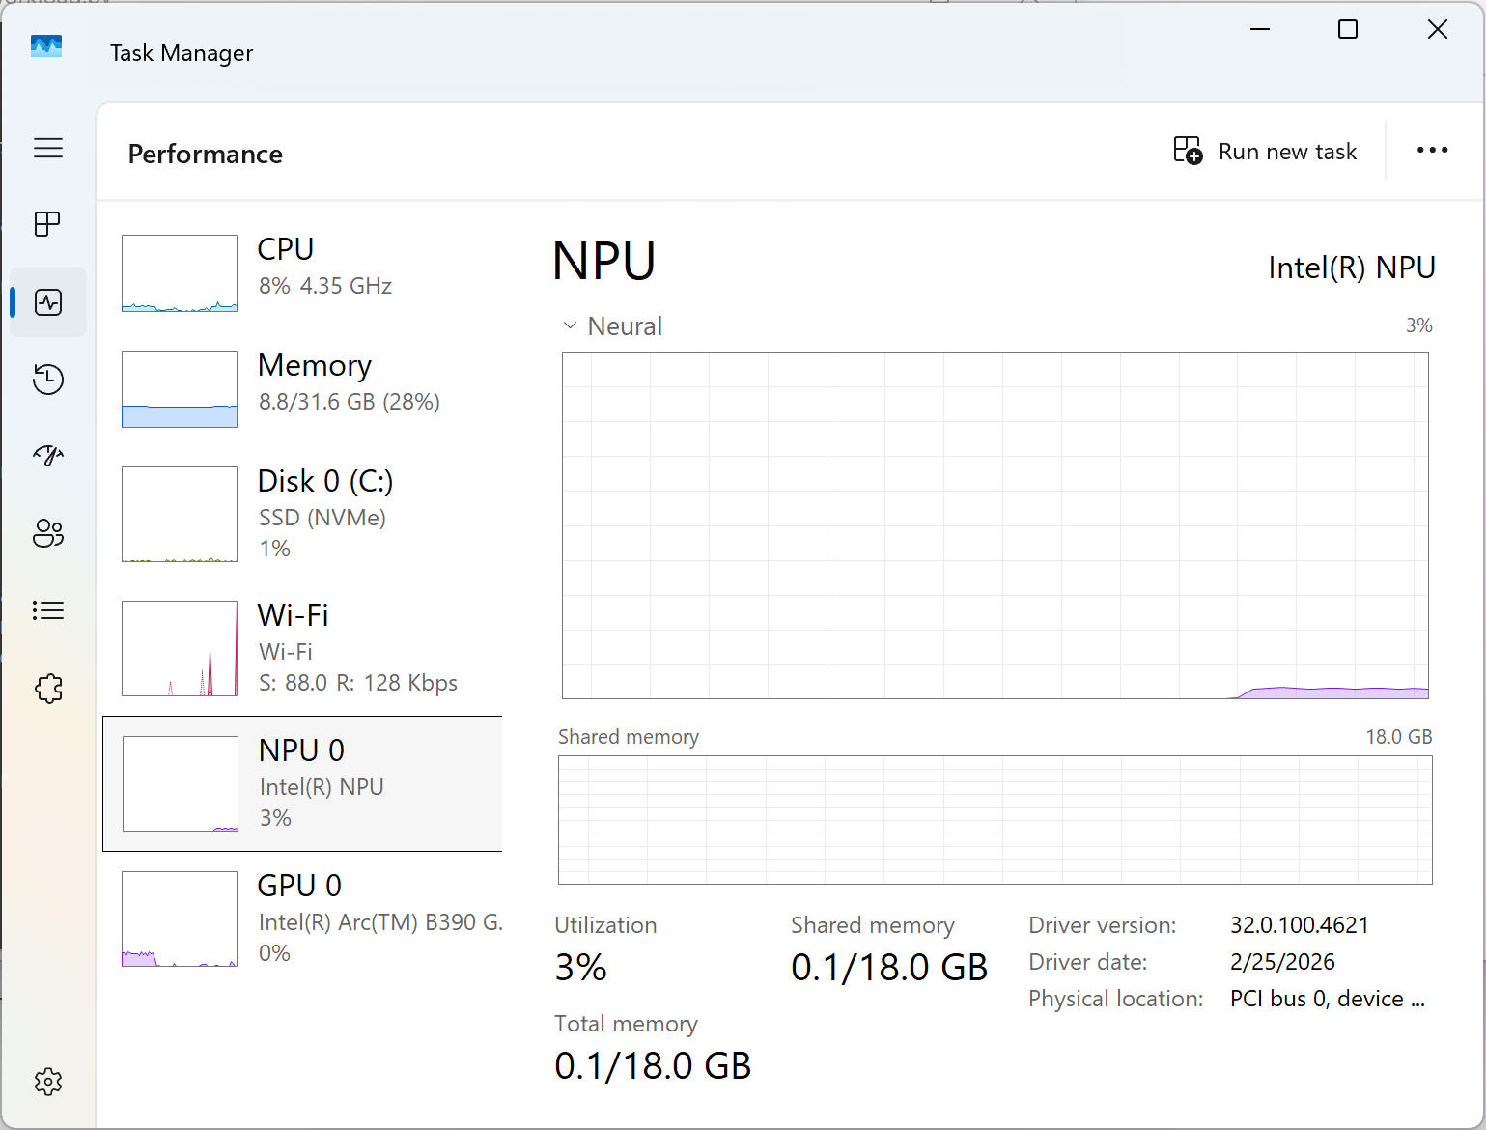Click the Wi-Fi throughput mini graph
Viewport: 1486px width, 1130px height.
(180, 648)
